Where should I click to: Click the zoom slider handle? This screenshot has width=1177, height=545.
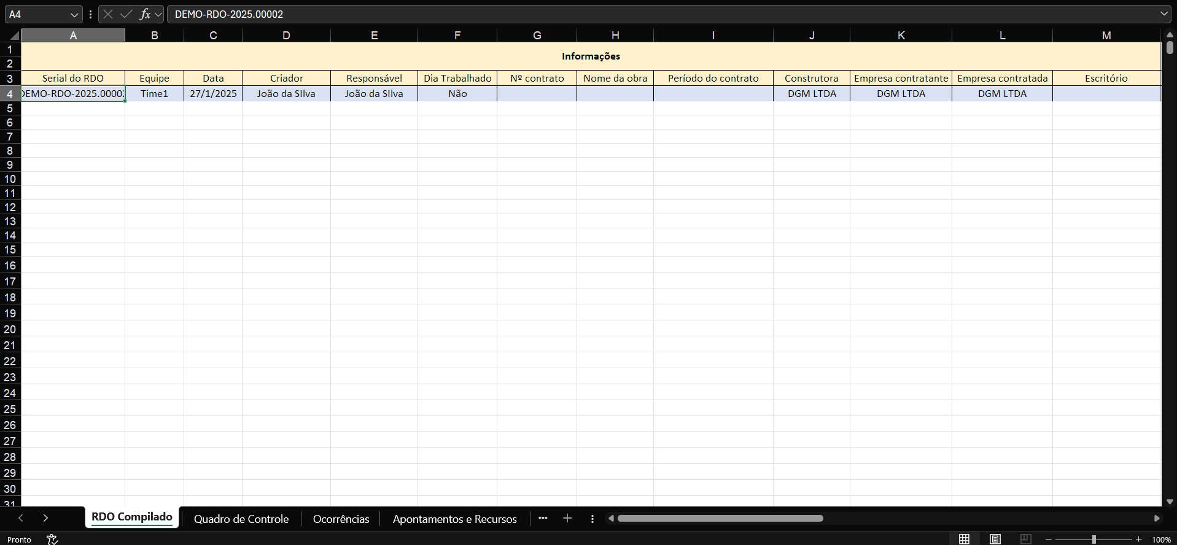coord(1093,539)
